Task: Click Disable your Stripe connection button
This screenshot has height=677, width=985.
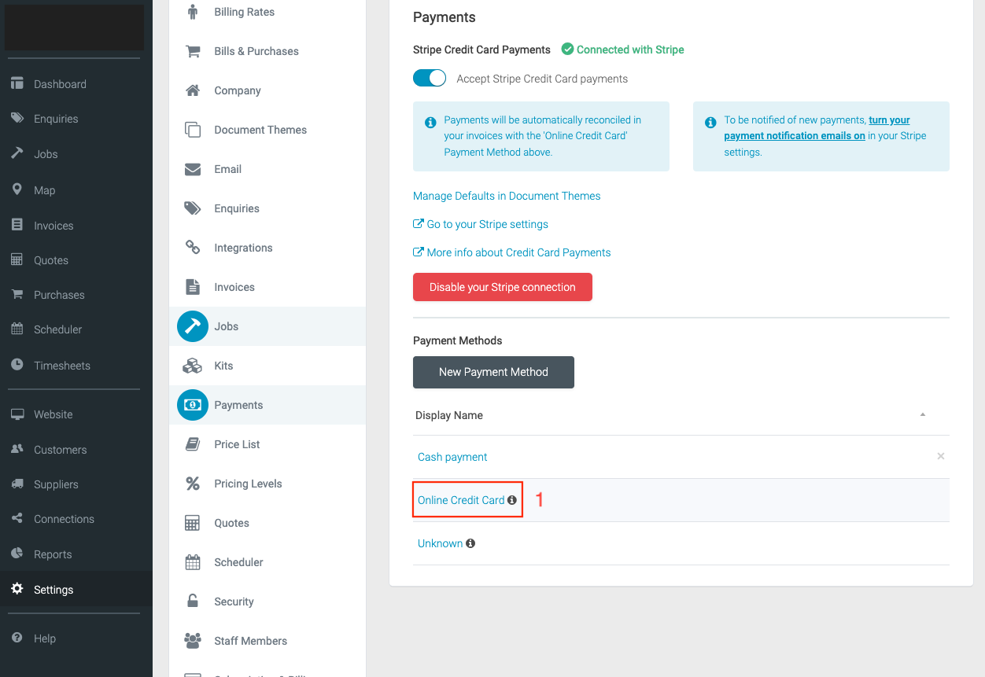Action: pyautogui.click(x=503, y=287)
